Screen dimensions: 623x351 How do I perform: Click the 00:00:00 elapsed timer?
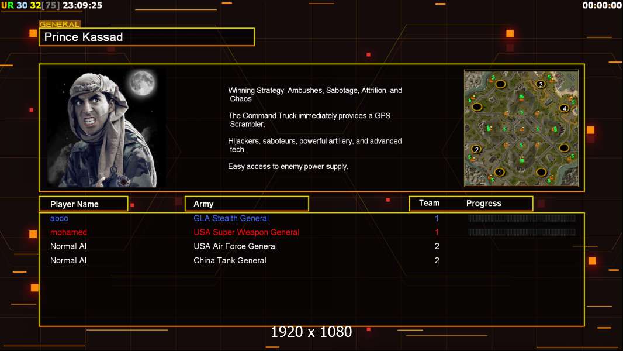pos(601,6)
